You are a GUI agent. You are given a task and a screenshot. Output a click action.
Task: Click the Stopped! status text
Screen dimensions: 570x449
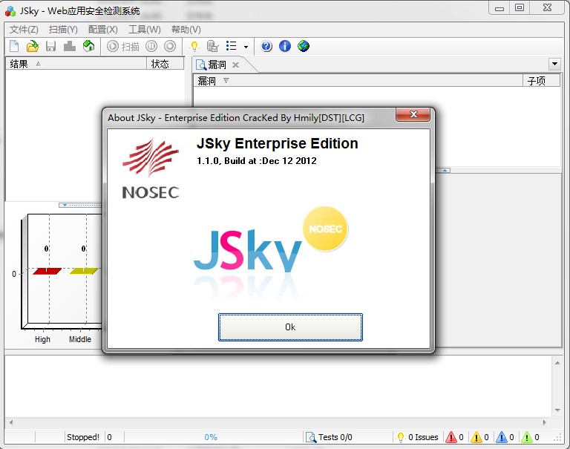(83, 437)
